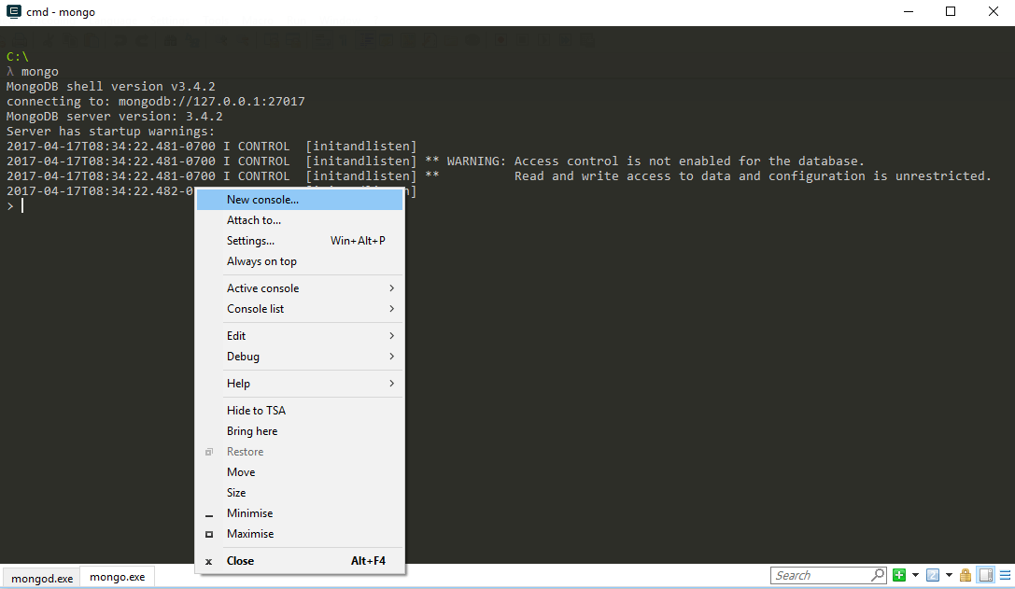Screen dimensions: 1015x589
Task: Switch to the mongod.exe tab
Action: pyautogui.click(x=42, y=578)
